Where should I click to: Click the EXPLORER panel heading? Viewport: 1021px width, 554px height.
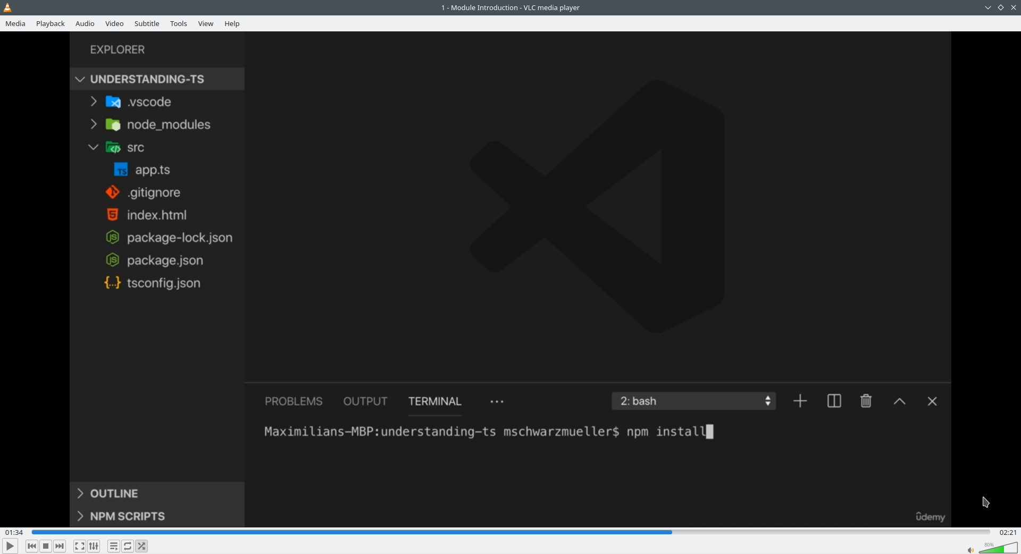coord(118,49)
